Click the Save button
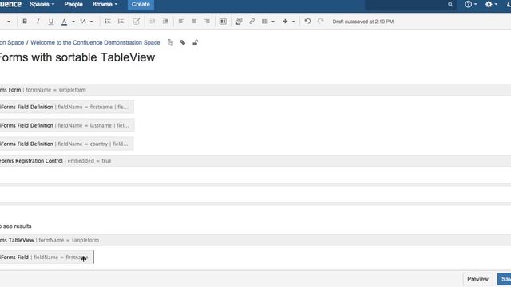The width and height of the screenshot is (511, 287). click(505, 279)
